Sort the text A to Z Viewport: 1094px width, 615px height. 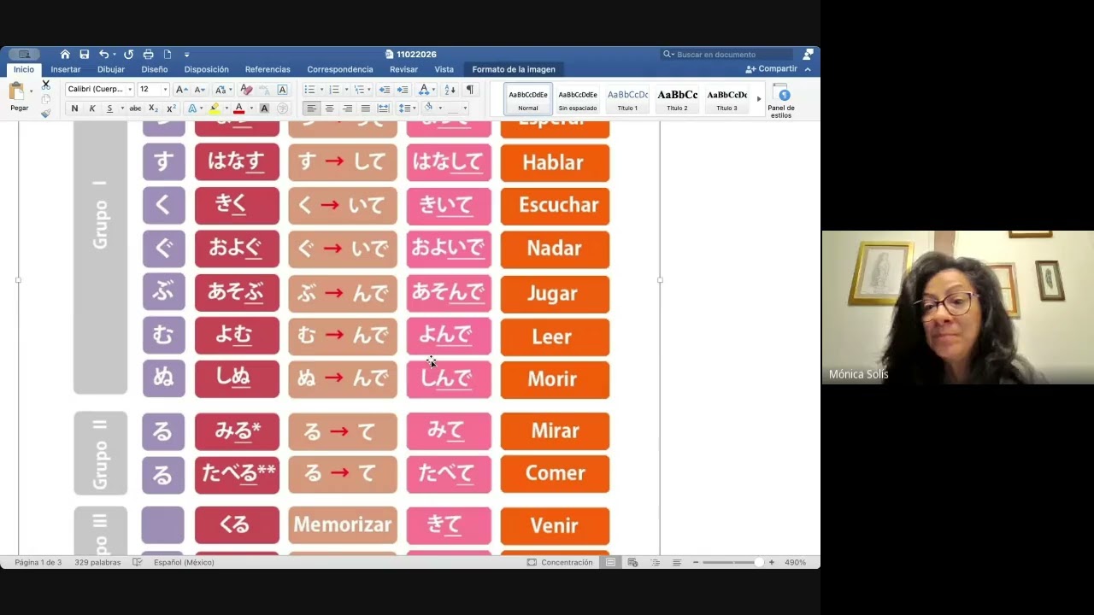coord(450,89)
